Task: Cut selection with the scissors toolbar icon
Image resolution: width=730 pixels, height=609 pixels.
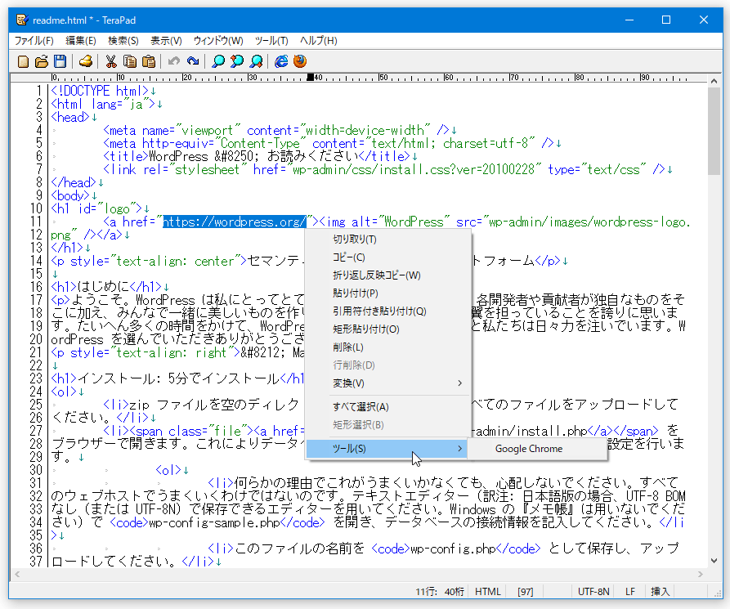Action: coord(111,61)
